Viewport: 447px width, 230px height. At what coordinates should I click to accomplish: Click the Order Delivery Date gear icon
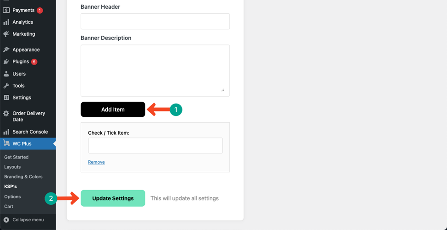(6, 114)
